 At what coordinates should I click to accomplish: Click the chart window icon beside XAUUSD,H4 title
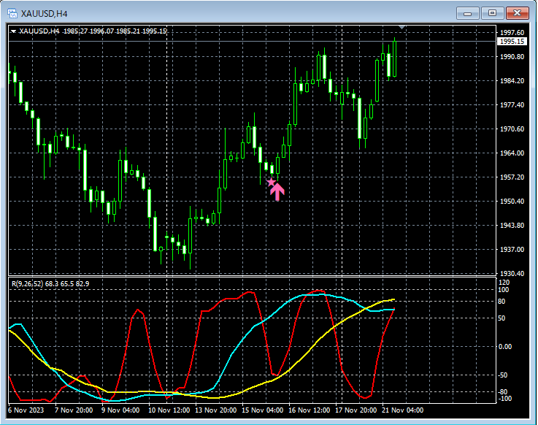coord(12,13)
